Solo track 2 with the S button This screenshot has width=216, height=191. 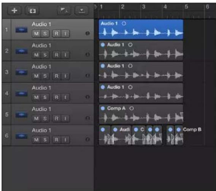tap(45, 55)
